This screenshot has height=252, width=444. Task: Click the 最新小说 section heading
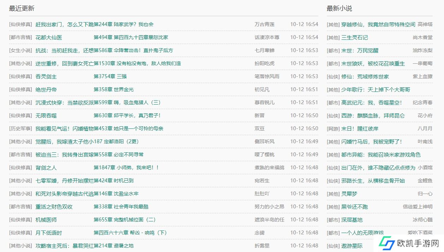339,8
